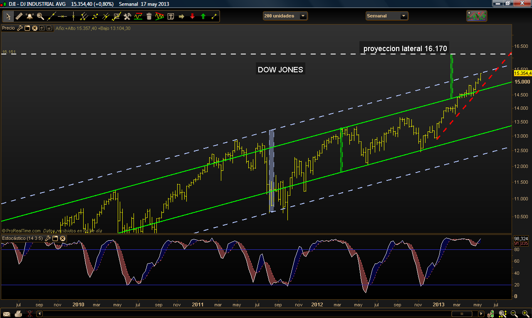Click the Estocástico (14 3 5) label

[x=22, y=238]
